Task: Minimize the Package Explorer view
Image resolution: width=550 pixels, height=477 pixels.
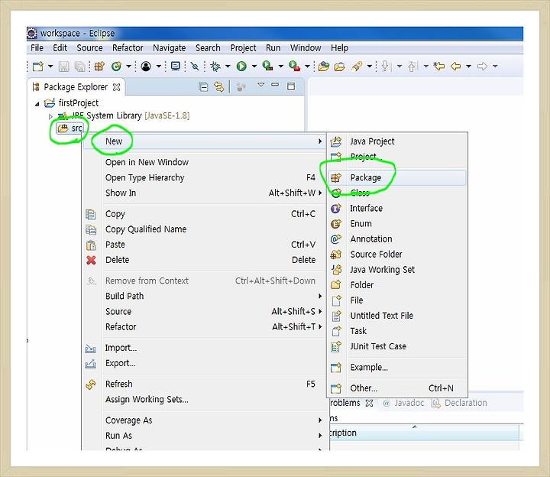Action: (x=275, y=85)
